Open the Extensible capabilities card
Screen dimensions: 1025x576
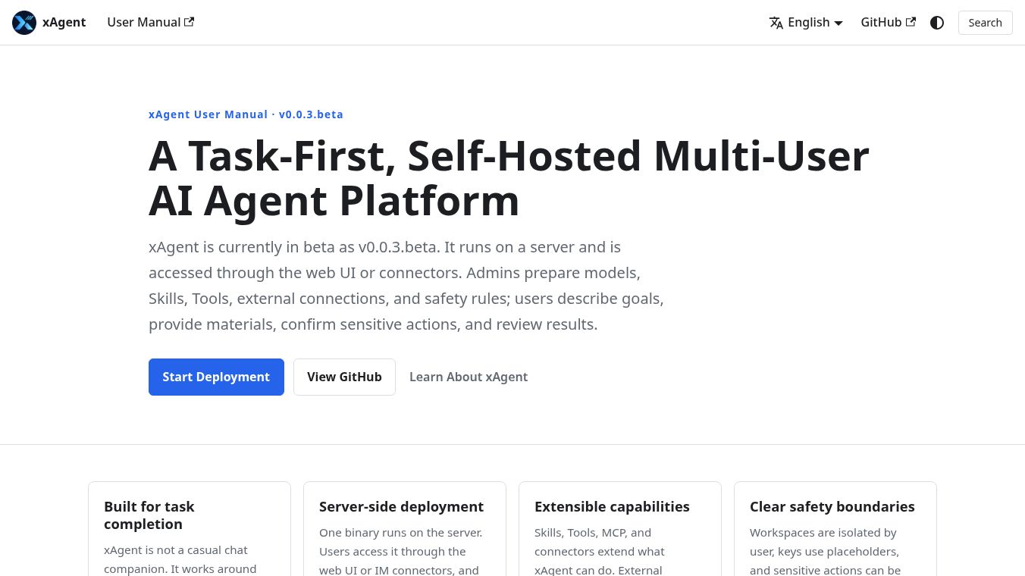(x=620, y=529)
